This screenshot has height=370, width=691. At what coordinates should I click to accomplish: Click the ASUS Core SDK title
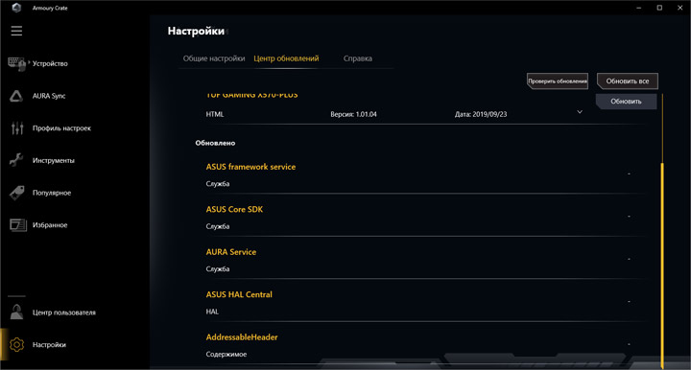(x=234, y=209)
